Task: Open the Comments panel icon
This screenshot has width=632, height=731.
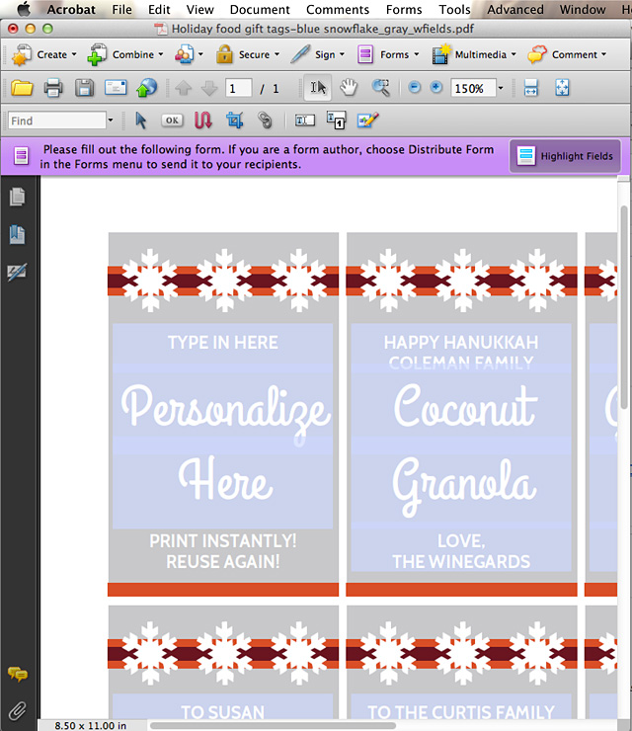Action: [x=18, y=674]
